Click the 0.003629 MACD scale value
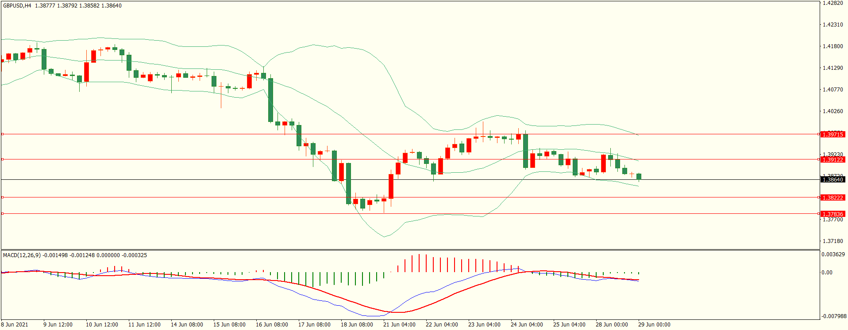This screenshot has height=330, width=848. 833,254
